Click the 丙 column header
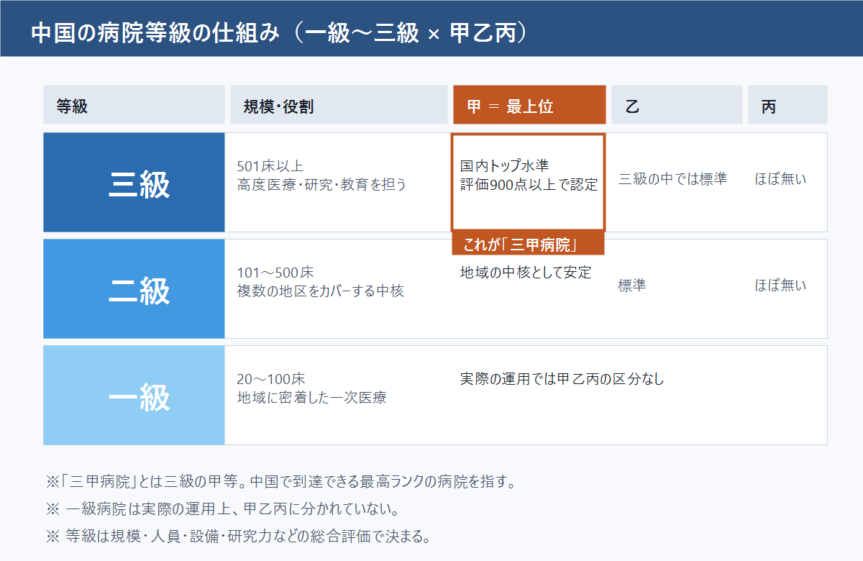 point(787,105)
